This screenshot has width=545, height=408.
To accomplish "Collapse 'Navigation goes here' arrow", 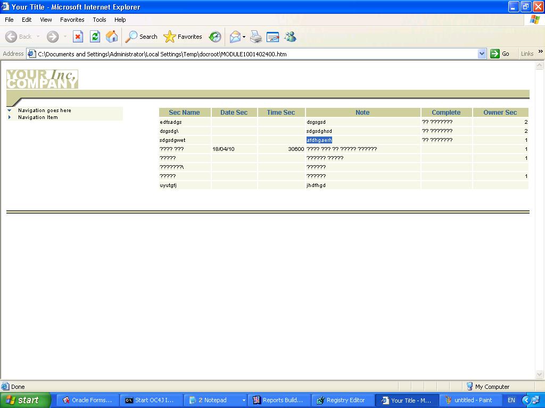I will (10, 110).
